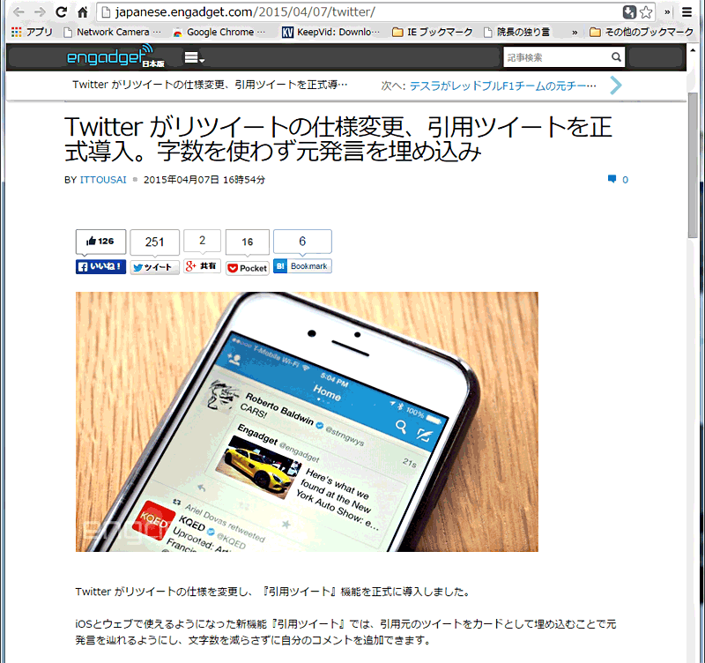Open the その他のブックマーク folder
This screenshot has height=663, width=705.
click(642, 32)
